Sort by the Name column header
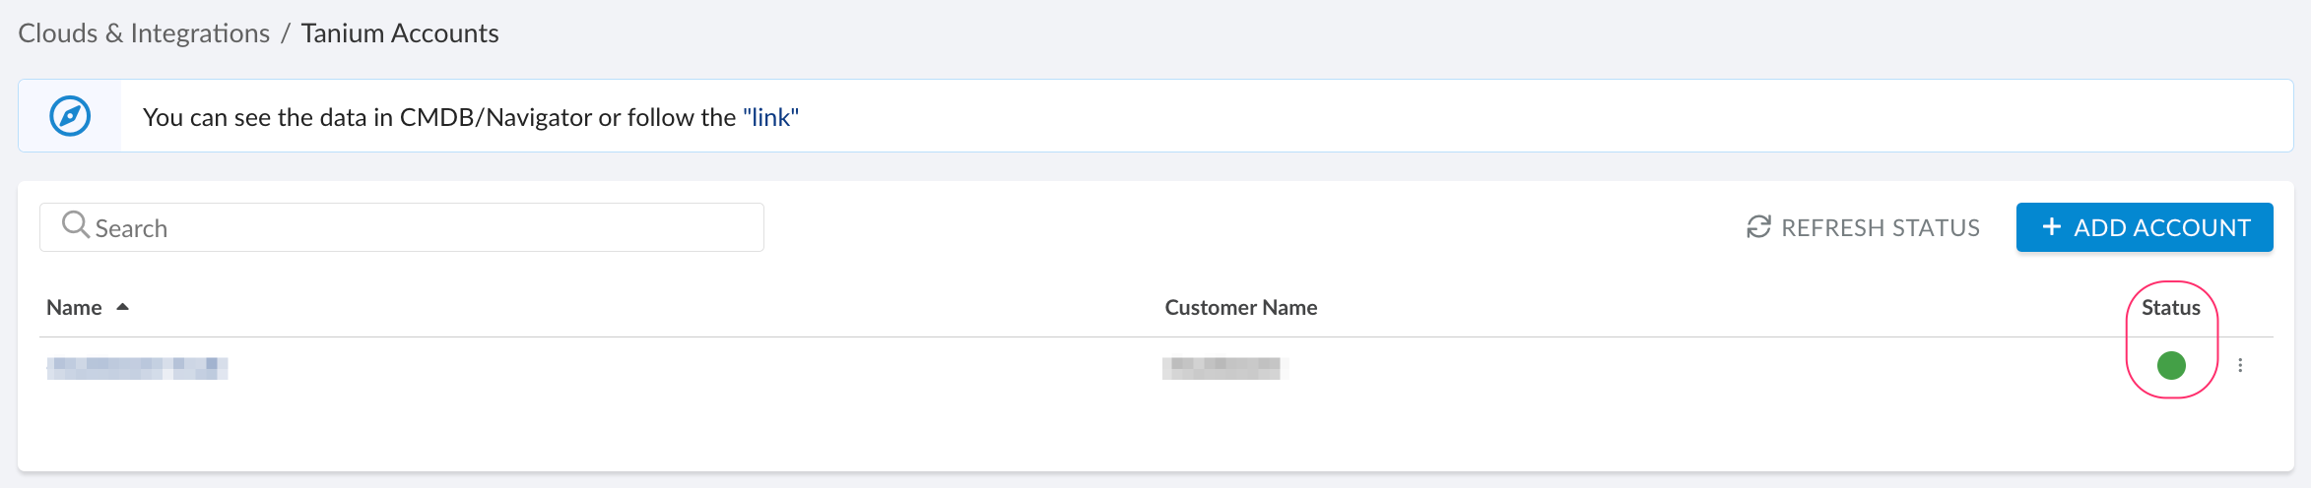 click(74, 307)
